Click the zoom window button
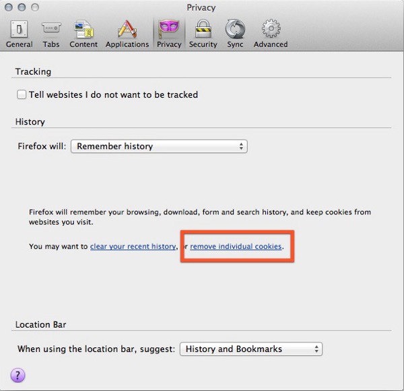Viewport: 404px width, 391px height. point(35,7)
